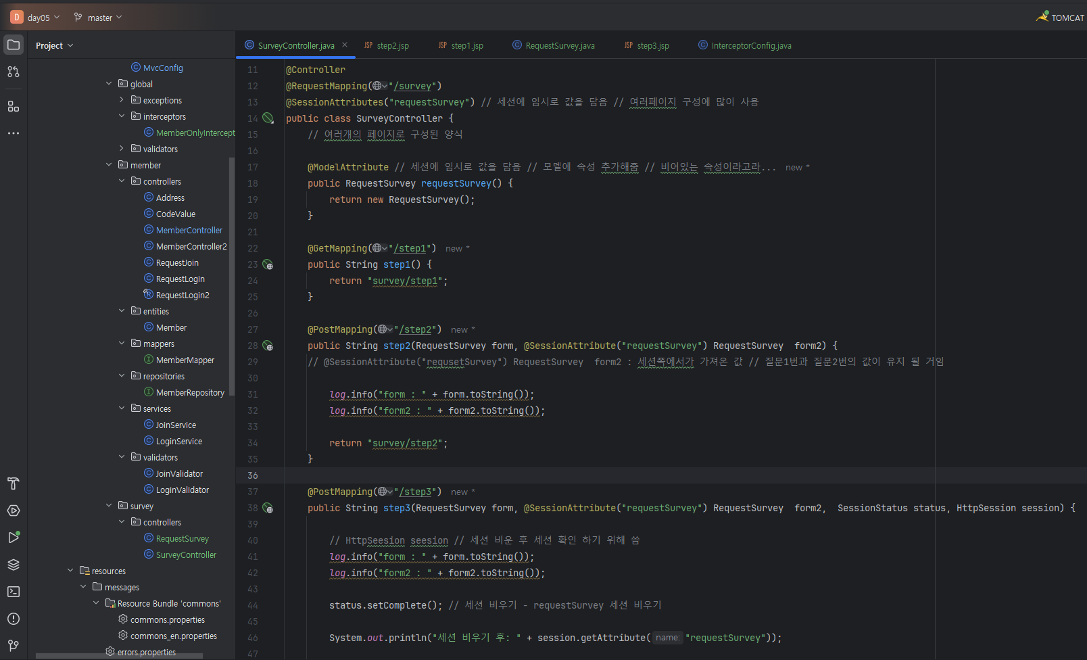Click the step1 endpoint gutter icon on line 23

pyautogui.click(x=268, y=264)
